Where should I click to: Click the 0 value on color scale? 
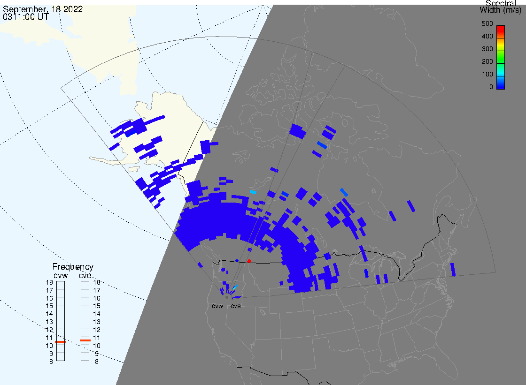coord(491,87)
